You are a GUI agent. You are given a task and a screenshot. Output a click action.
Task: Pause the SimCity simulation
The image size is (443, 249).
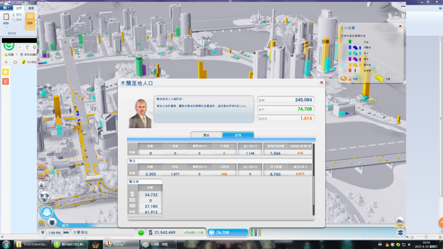43,233
